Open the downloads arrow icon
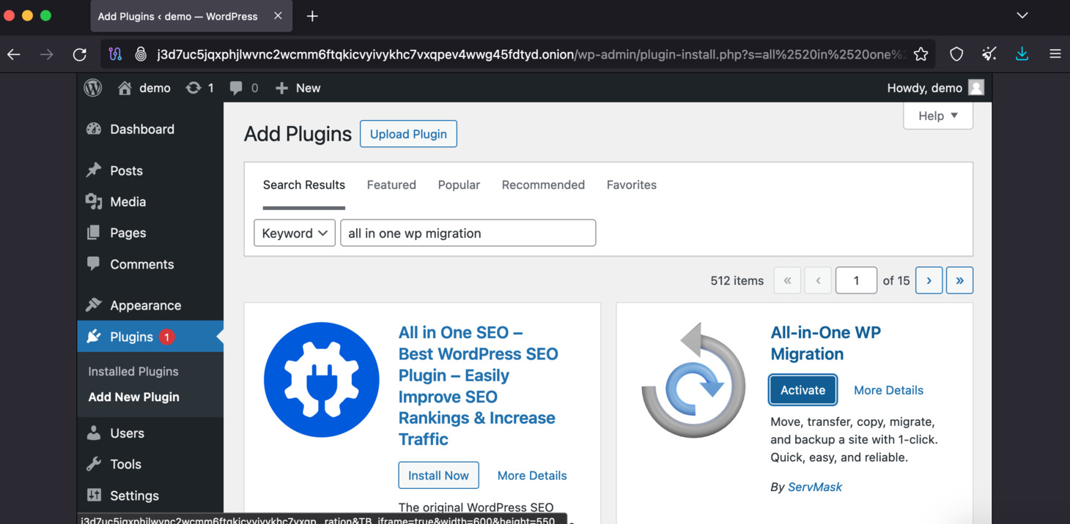This screenshot has width=1070, height=524. click(x=1022, y=54)
